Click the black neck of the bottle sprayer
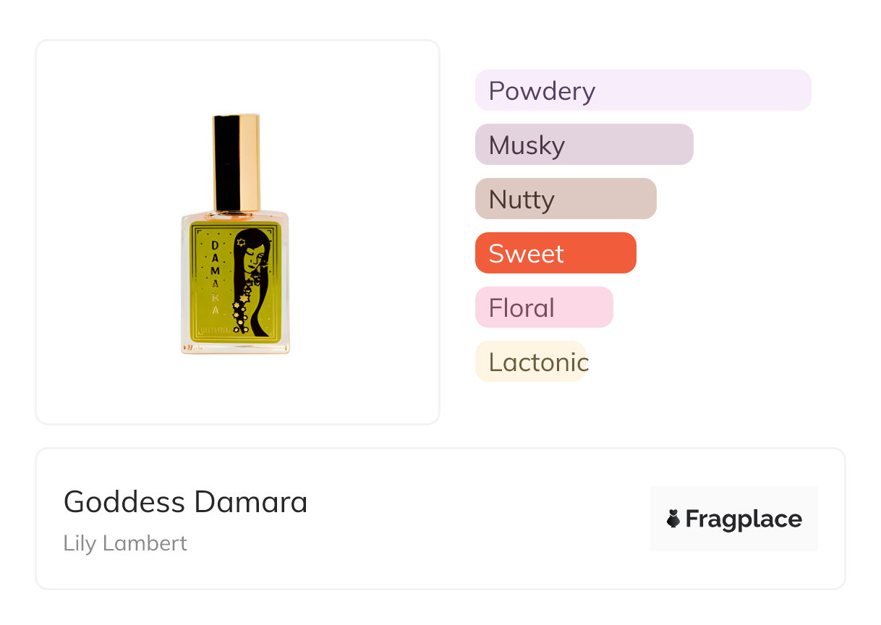 [227, 163]
